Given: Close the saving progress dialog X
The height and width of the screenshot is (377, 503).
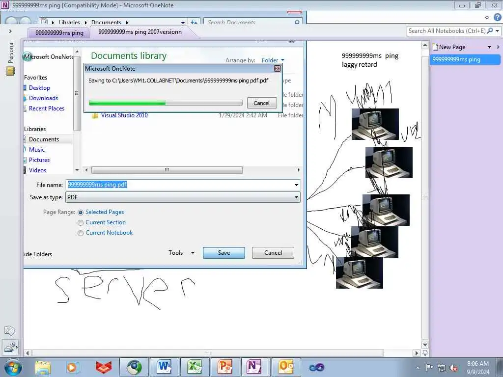Looking at the screenshot, I should click(x=277, y=68).
